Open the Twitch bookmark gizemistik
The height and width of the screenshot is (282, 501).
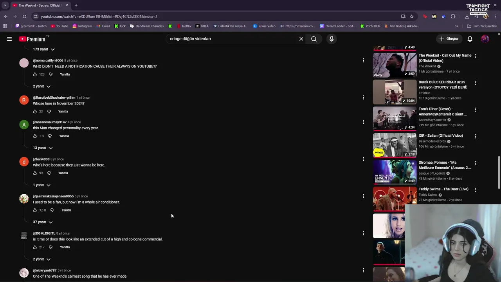point(31,26)
